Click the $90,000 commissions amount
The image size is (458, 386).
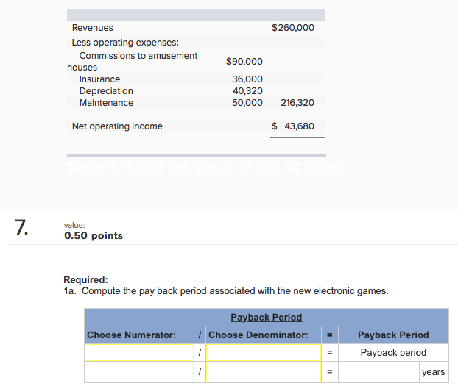[x=244, y=62]
